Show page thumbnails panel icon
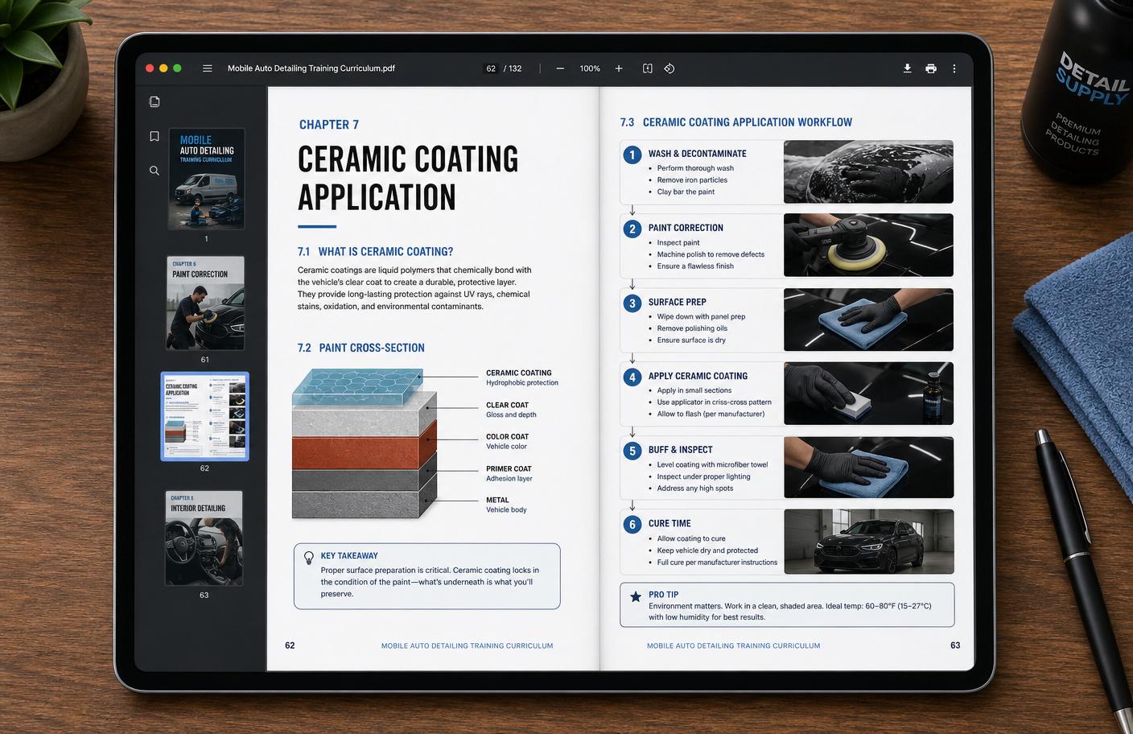 point(154,101)
